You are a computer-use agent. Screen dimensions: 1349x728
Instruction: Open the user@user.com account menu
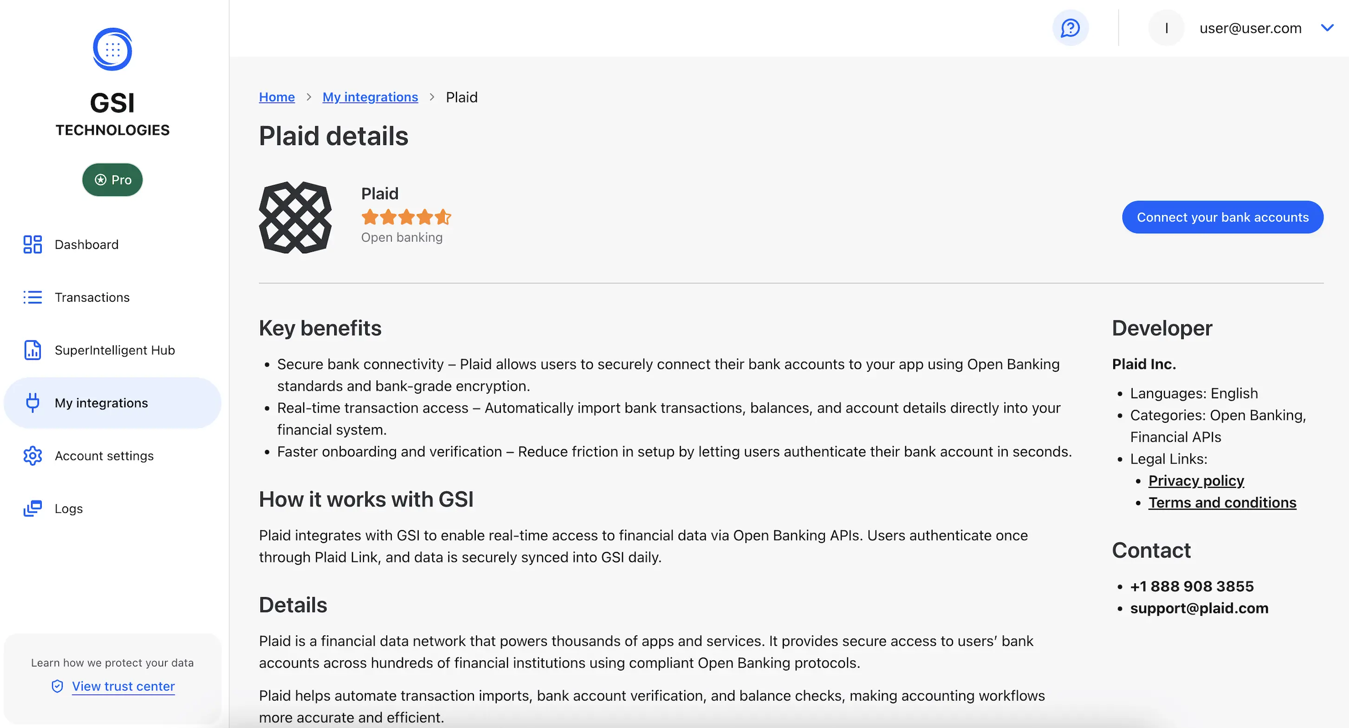(1250, 28)
